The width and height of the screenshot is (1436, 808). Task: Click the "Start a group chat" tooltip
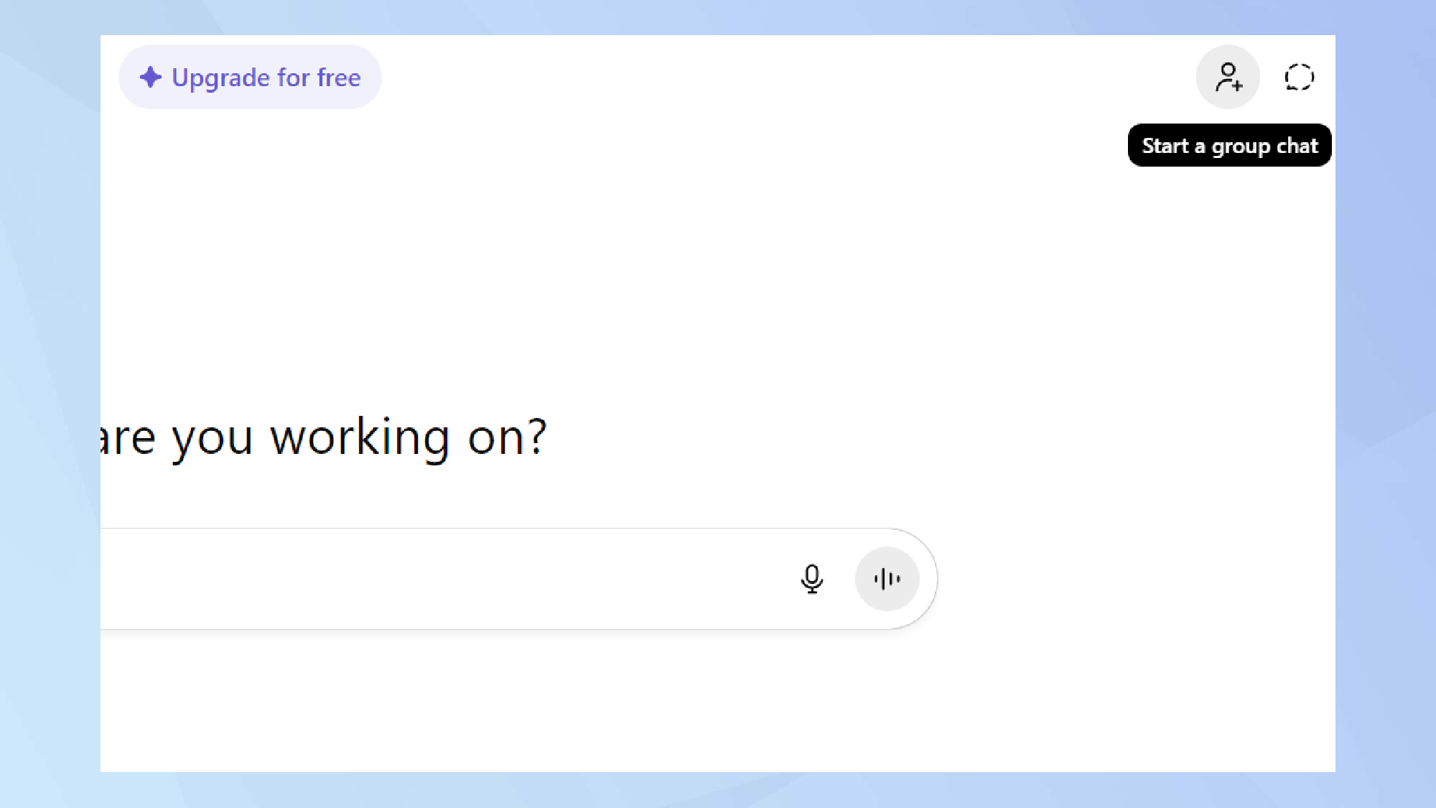coord(1229,145)
